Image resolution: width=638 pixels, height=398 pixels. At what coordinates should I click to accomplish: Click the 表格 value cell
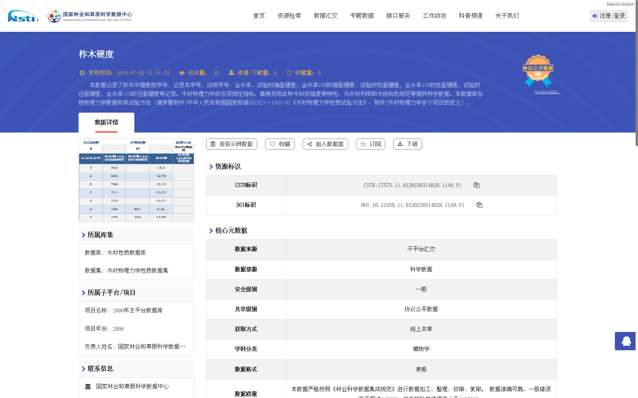pos(421,369)
